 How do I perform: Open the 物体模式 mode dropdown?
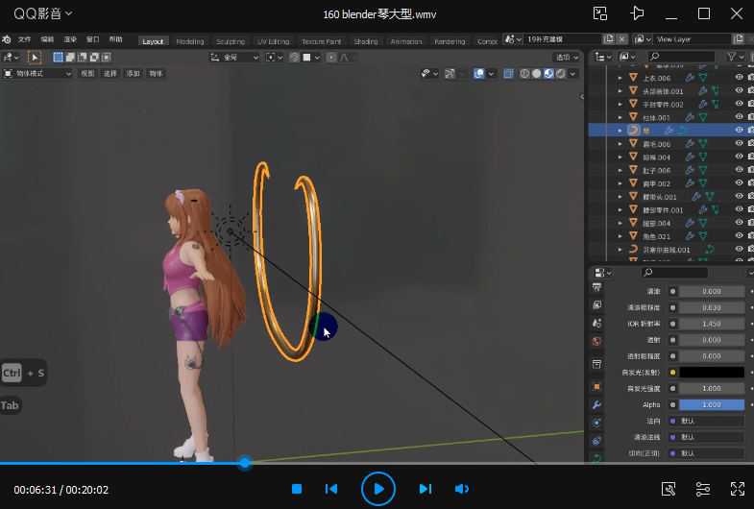[x=38, y=73]
